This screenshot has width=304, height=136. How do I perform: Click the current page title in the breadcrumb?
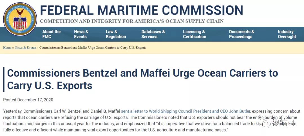93,48
